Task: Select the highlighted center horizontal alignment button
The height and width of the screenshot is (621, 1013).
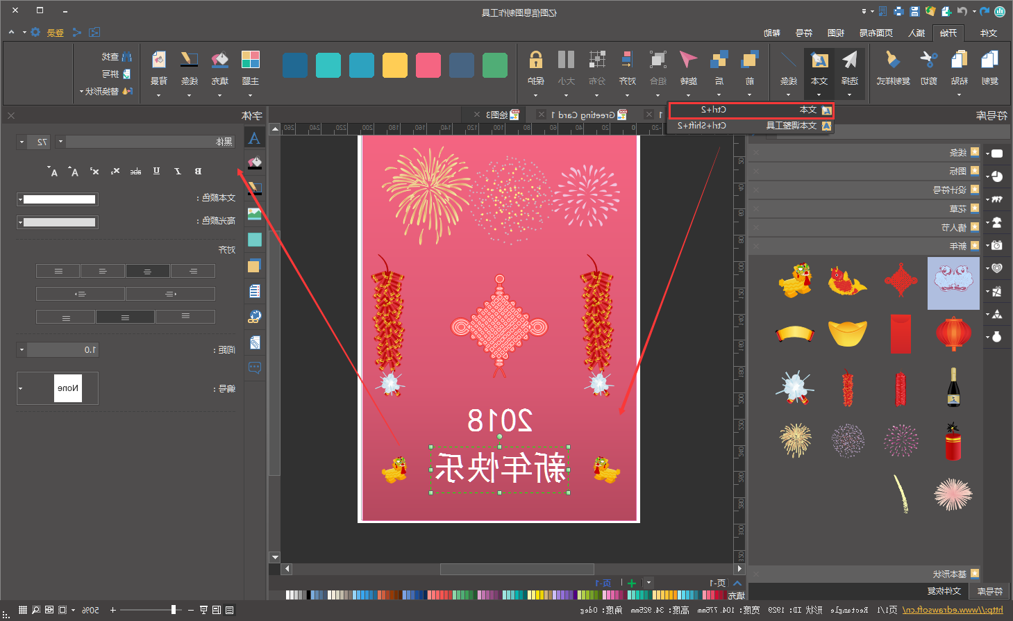Action: coord(147,271)
